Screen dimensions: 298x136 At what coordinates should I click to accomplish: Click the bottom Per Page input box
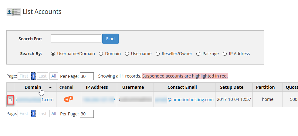[x=86, y=114]
